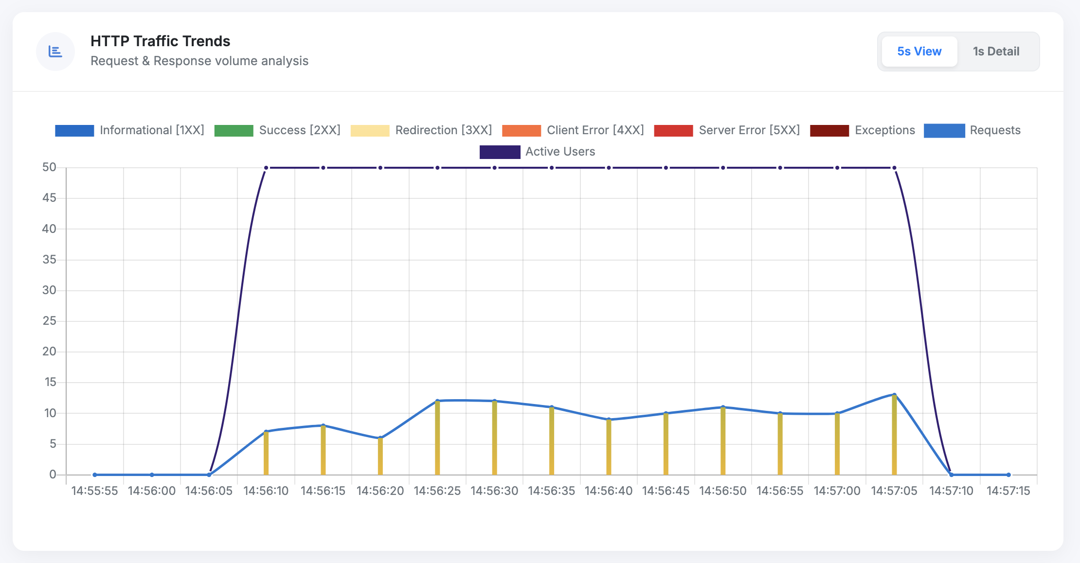Click the Requests data point at 14:56:15
The image size is (1080, 563).
[x=323, y=426]
